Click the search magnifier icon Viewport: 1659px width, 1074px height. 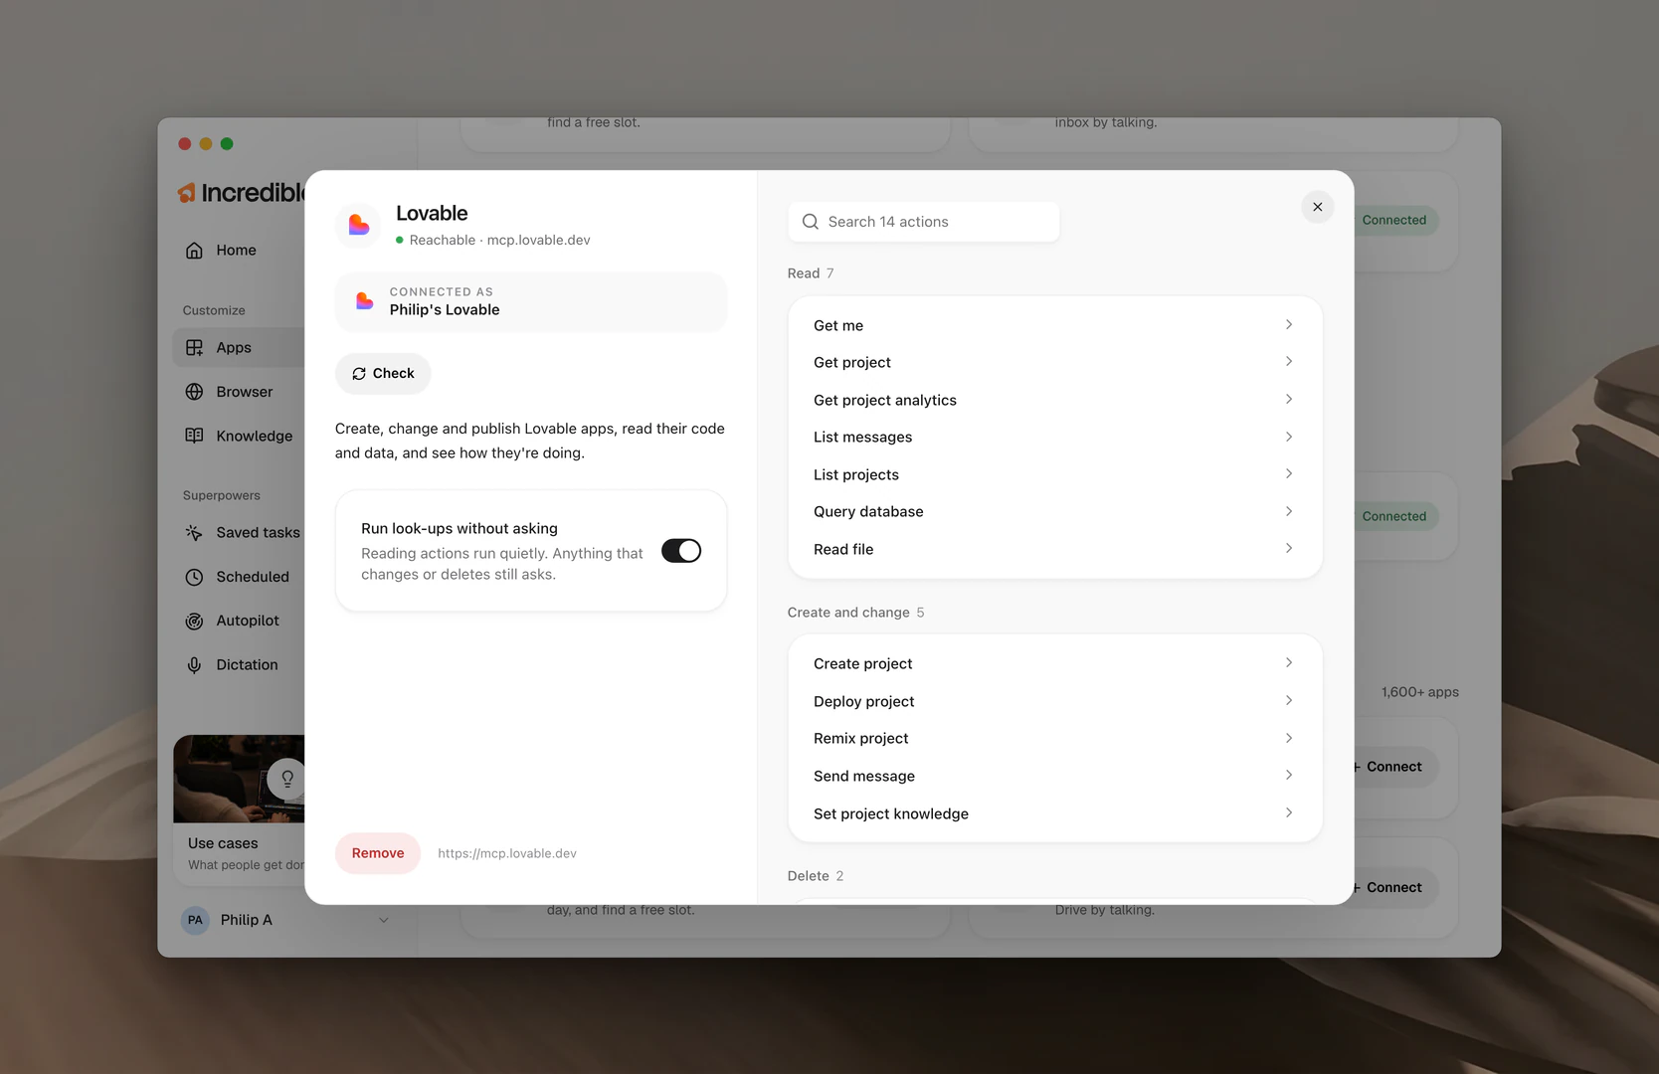click(810, 222)
